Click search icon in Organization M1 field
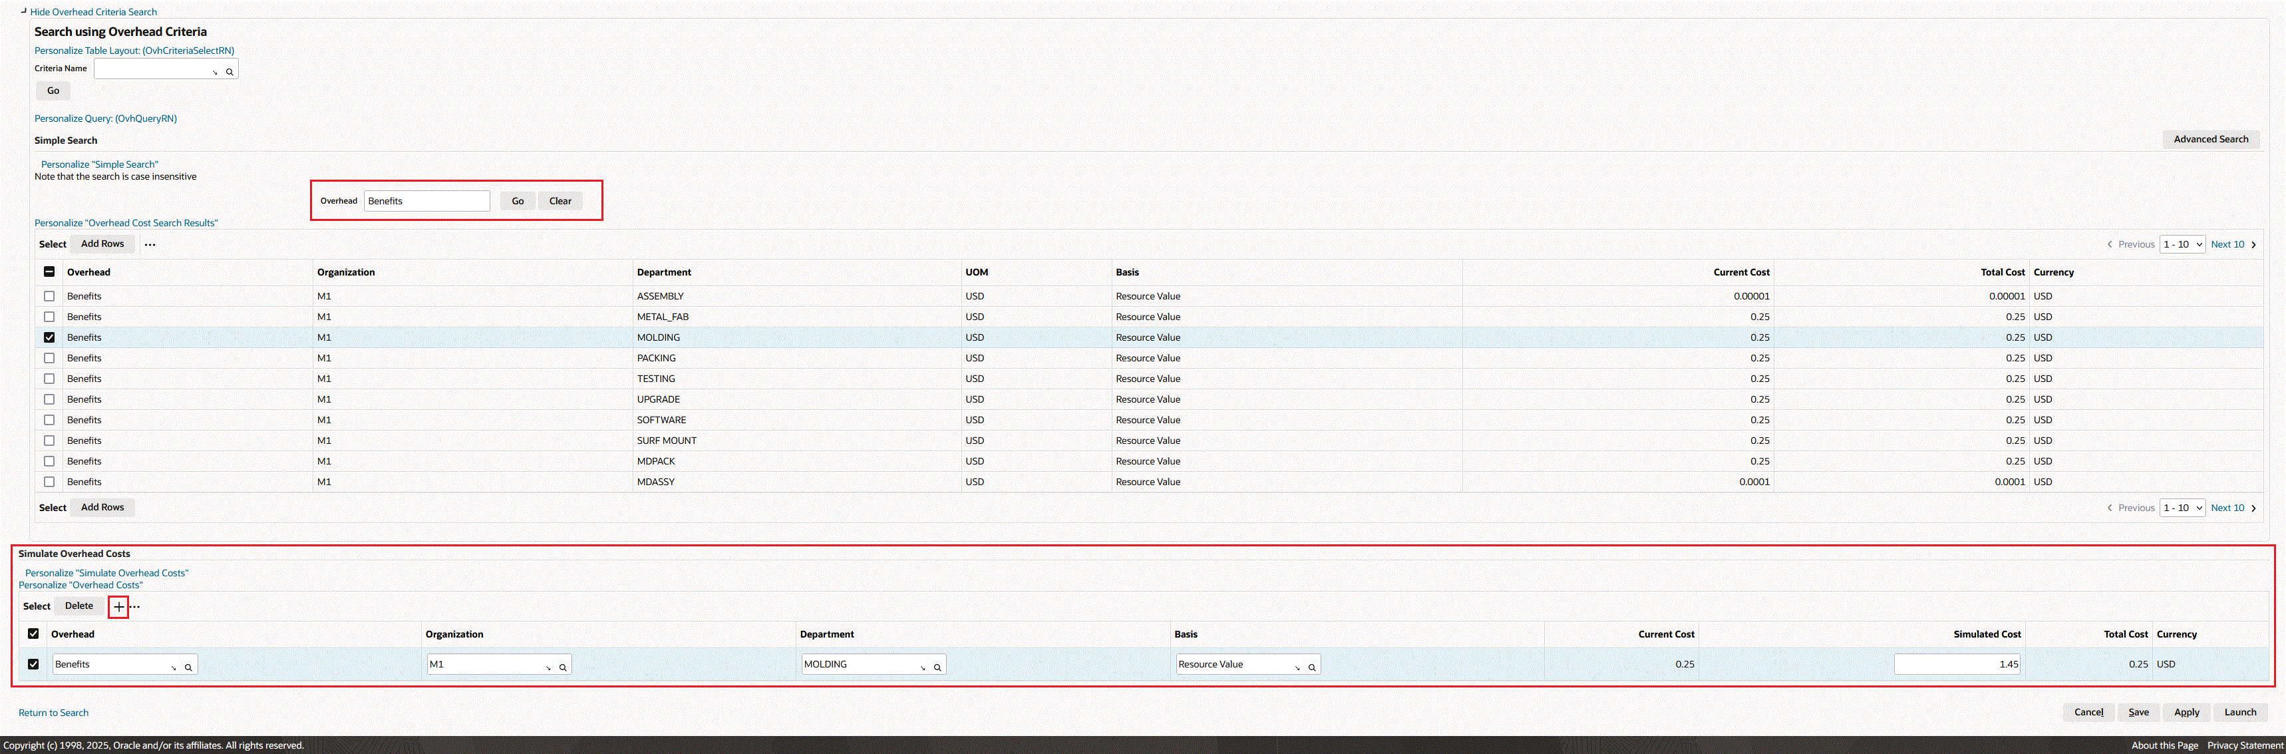Screen dimensions: 2286x754 [x=563, y=667]
